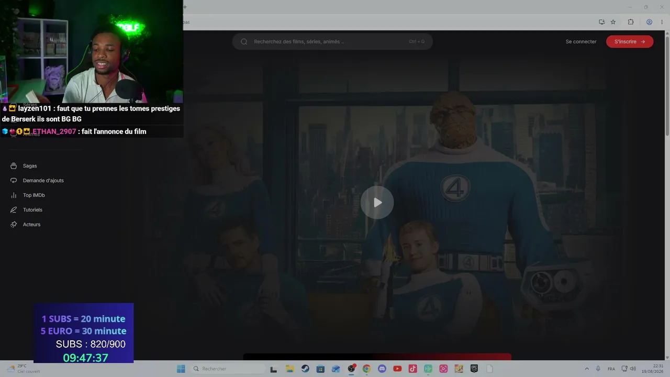Show hidden system tray icons
Image resolution: width=670 pixels, height=377 pixels.
click(587, 369)
